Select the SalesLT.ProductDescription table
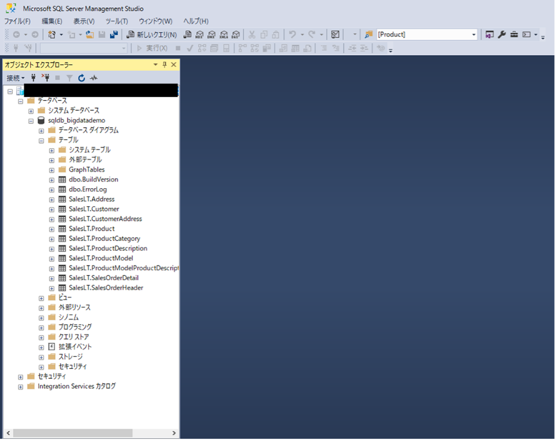This screenshot has height=440, width=556. pyautogui.click(x=108, y=249)
